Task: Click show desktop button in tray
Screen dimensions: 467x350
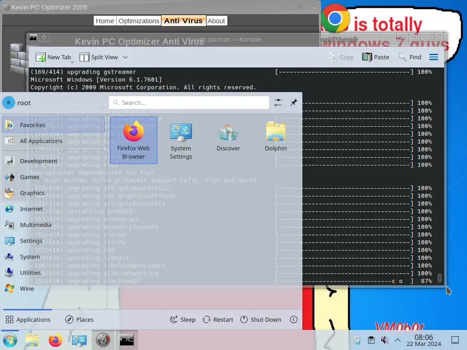Action: pyautogui.click(x=455, y=340)
